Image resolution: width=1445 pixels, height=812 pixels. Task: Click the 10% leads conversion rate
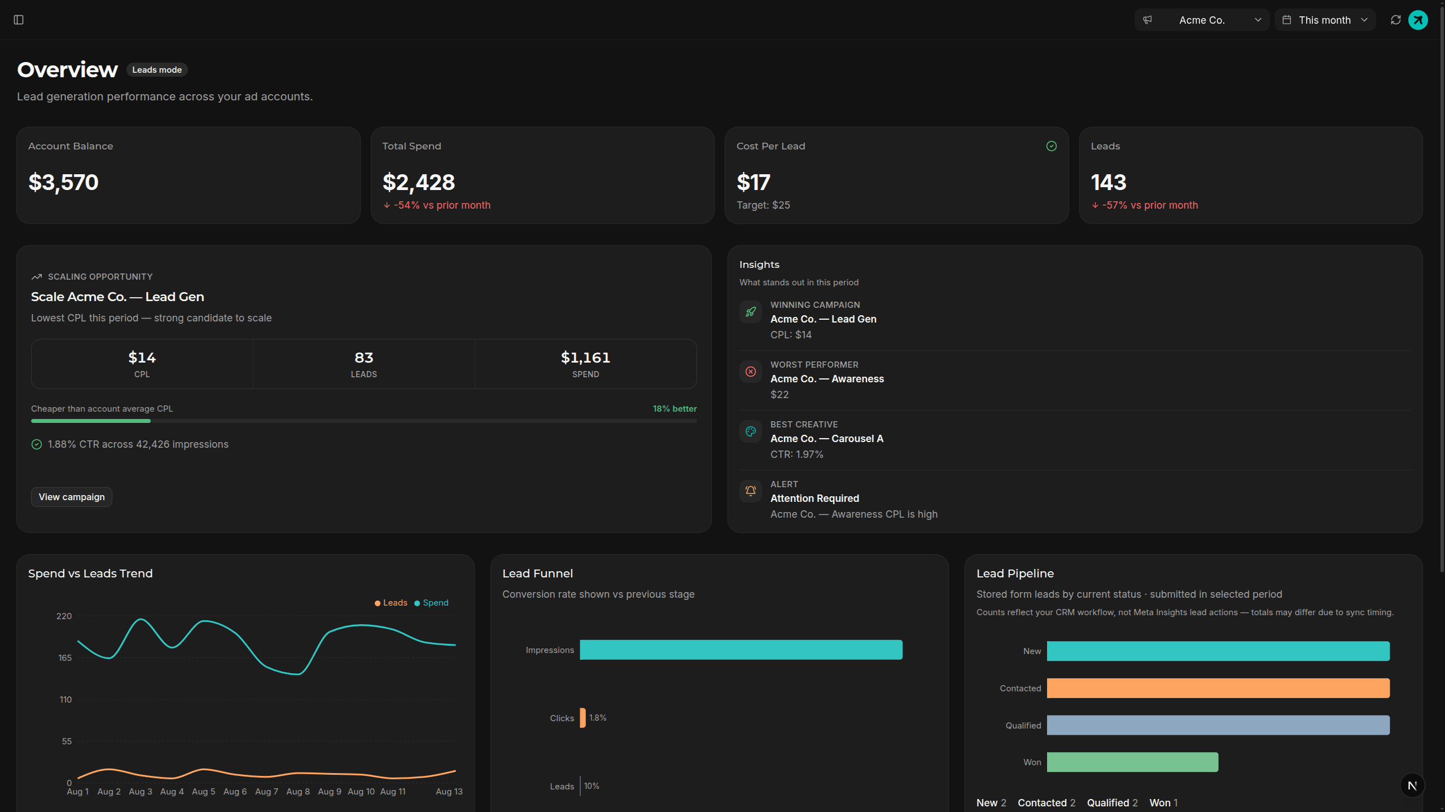click(x=592, y=786)
